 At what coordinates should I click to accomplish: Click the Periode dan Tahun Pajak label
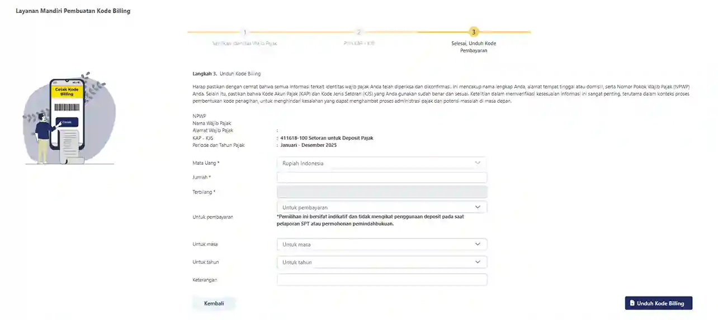pos(219,145)
